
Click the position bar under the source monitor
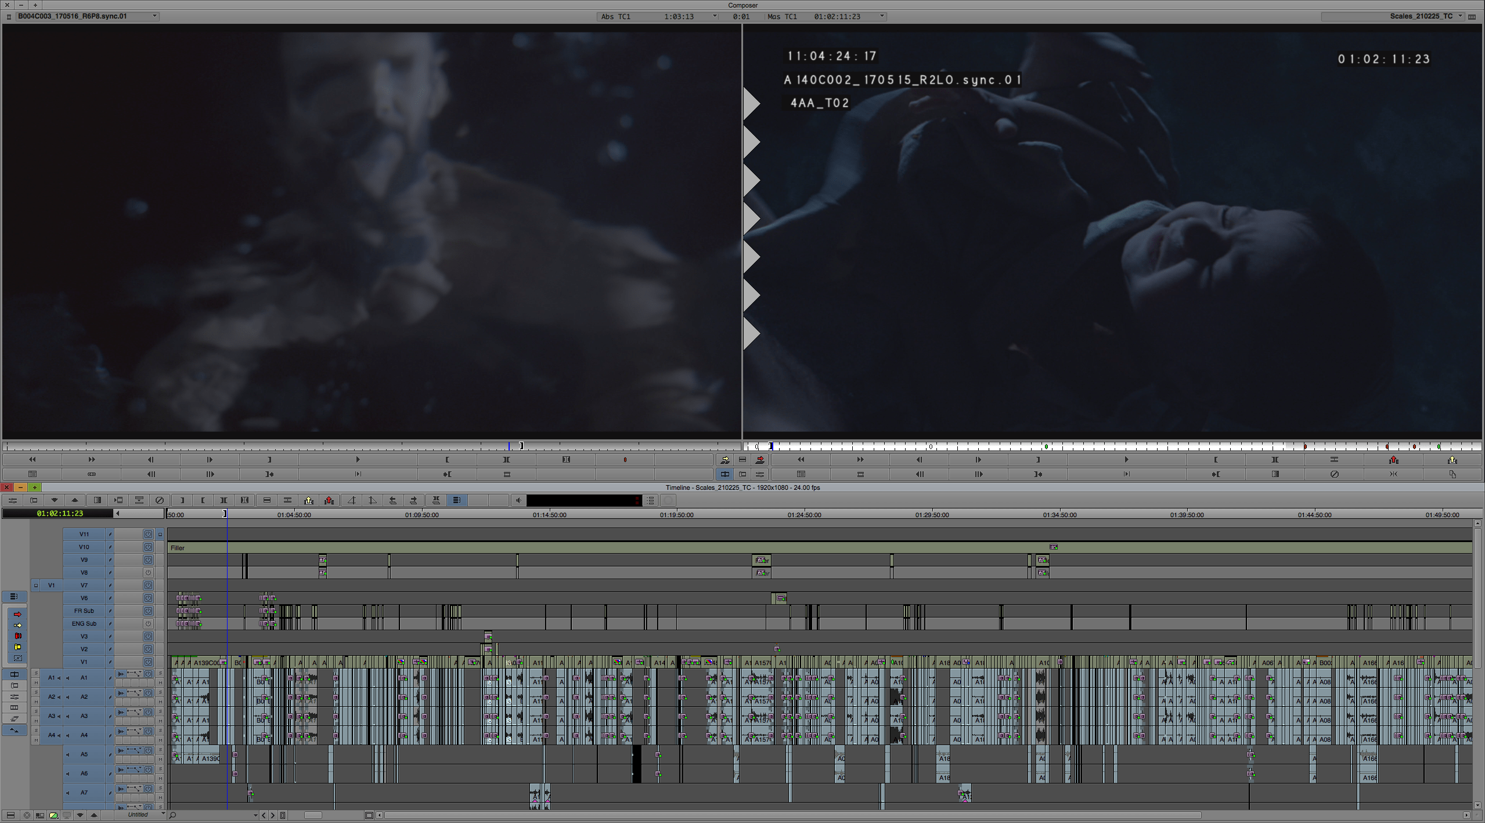[372, 446]
